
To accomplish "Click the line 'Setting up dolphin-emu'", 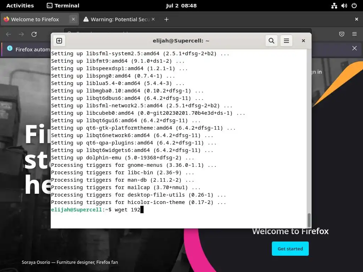I will [x=122, y=158].
